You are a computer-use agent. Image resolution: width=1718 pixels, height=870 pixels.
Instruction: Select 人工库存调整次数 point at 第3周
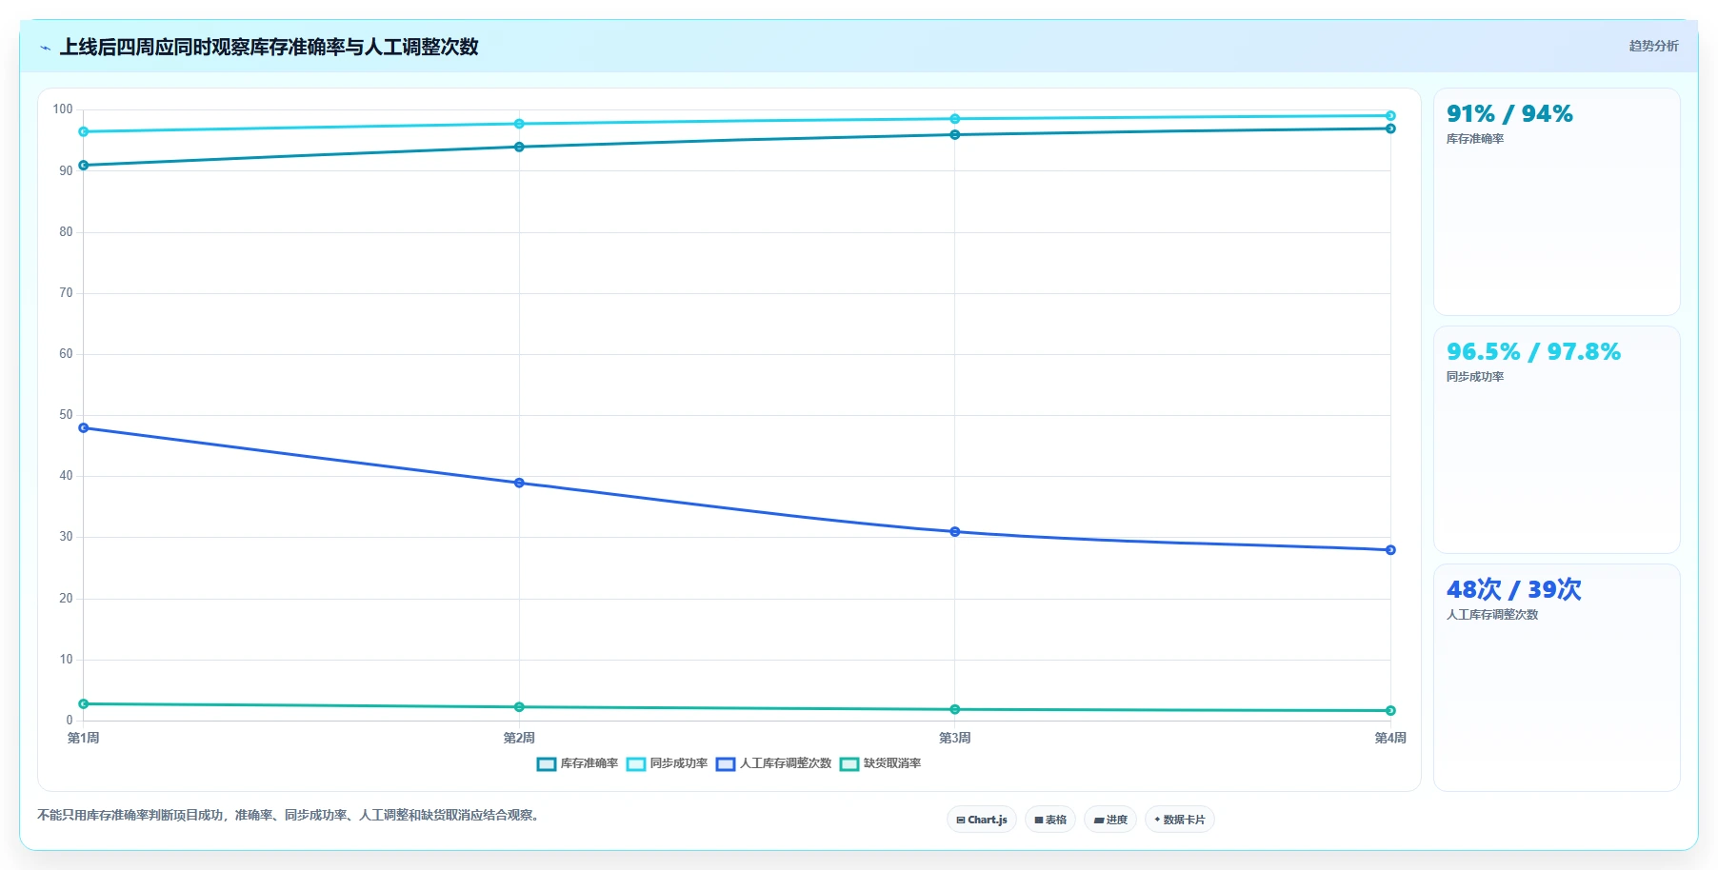coord(955,532)
